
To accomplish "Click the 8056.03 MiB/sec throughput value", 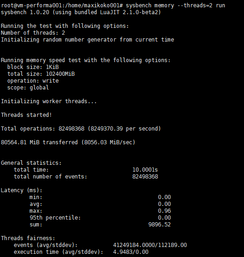I will point(108,142).
